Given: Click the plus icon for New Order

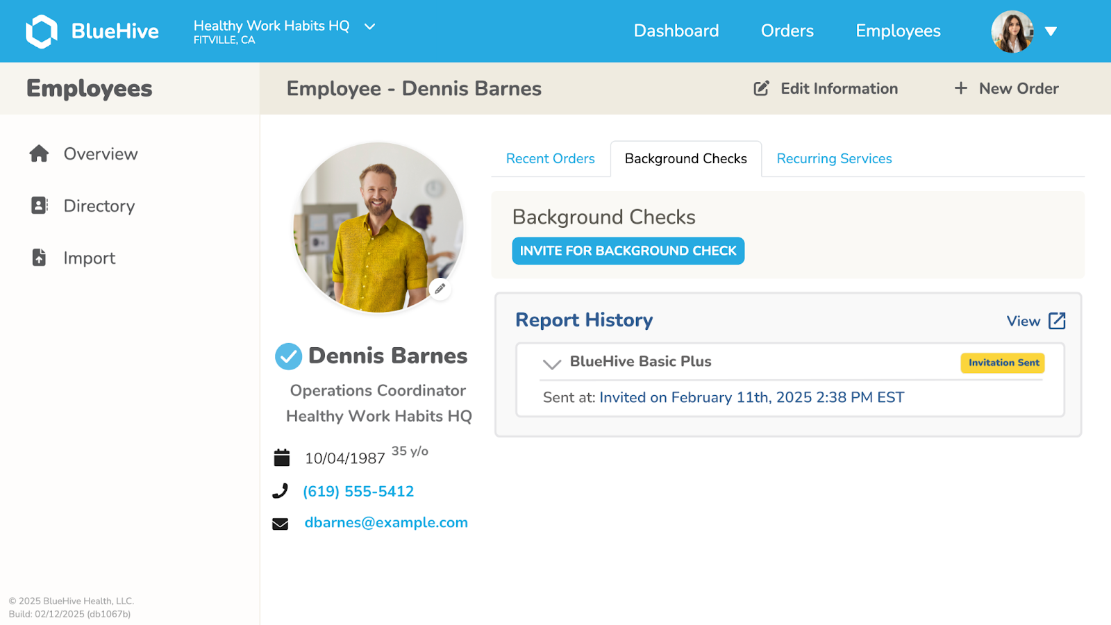Looking at the screenshot, I should pyautogui.click(x=960, y=88).
